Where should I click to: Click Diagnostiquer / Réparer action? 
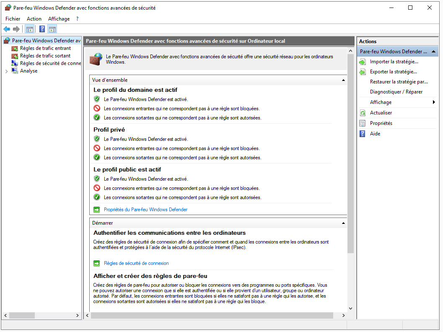click(396, 92)
